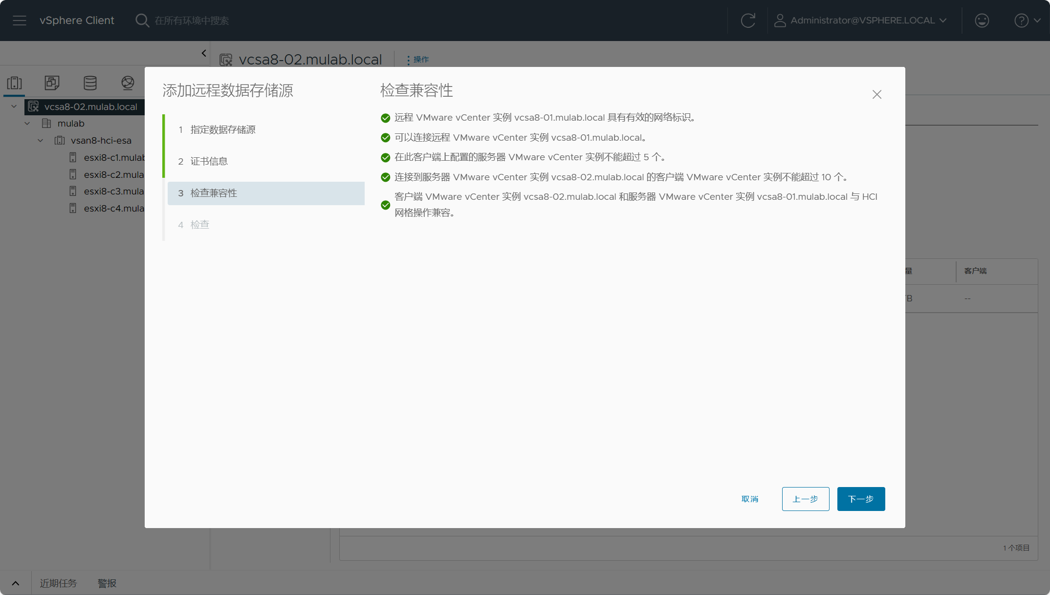This screenshot has height=595, width=1050.
Task: Click the mulab datacenter icon
Action: (x=46, y=124)
